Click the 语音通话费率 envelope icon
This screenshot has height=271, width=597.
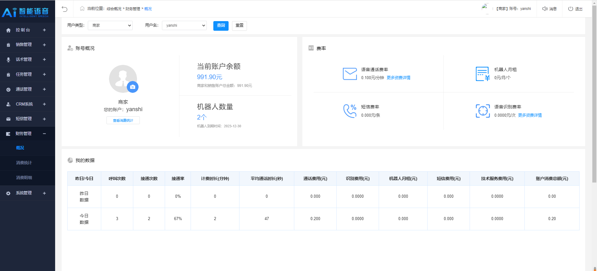pyautogui.click(x=350, y=74)
